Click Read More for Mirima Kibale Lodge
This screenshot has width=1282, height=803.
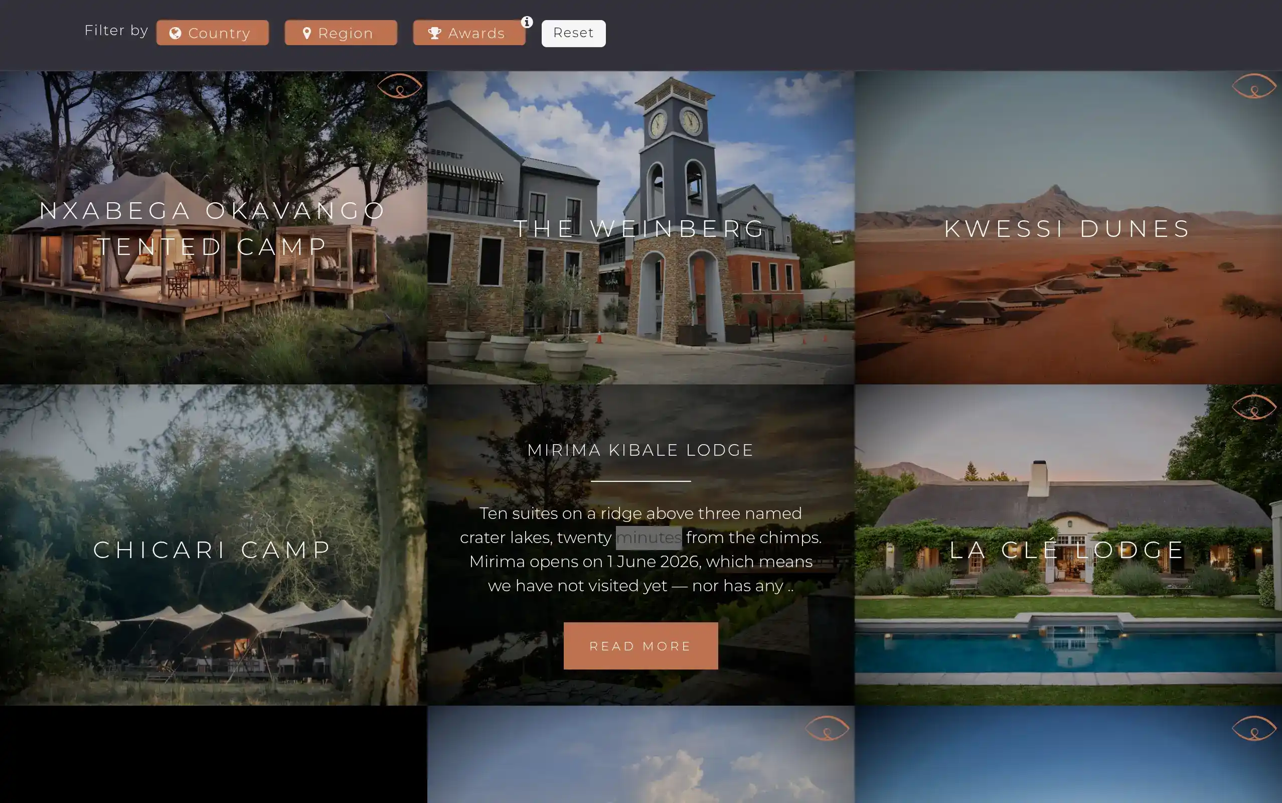tap(640, 646)
